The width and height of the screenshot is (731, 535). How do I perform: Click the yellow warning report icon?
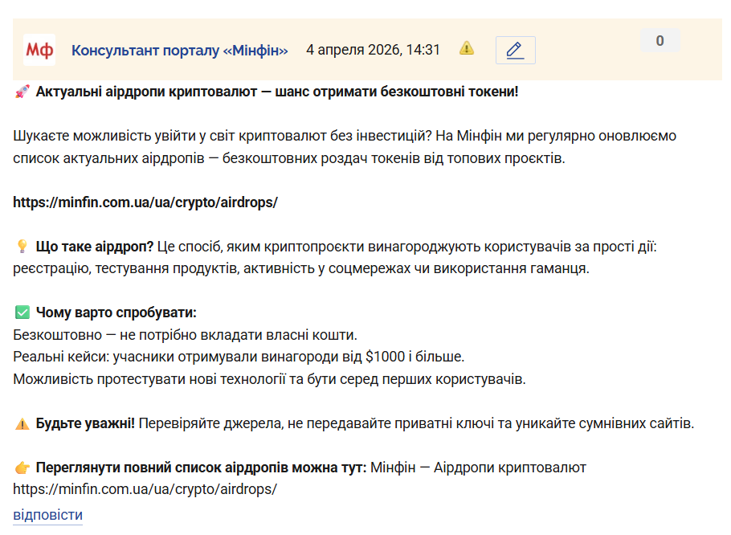466,48
